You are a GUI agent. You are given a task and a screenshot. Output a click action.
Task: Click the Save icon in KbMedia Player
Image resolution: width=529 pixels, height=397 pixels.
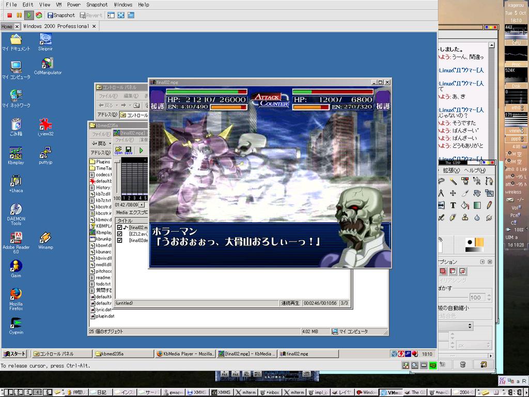(128, 150)
